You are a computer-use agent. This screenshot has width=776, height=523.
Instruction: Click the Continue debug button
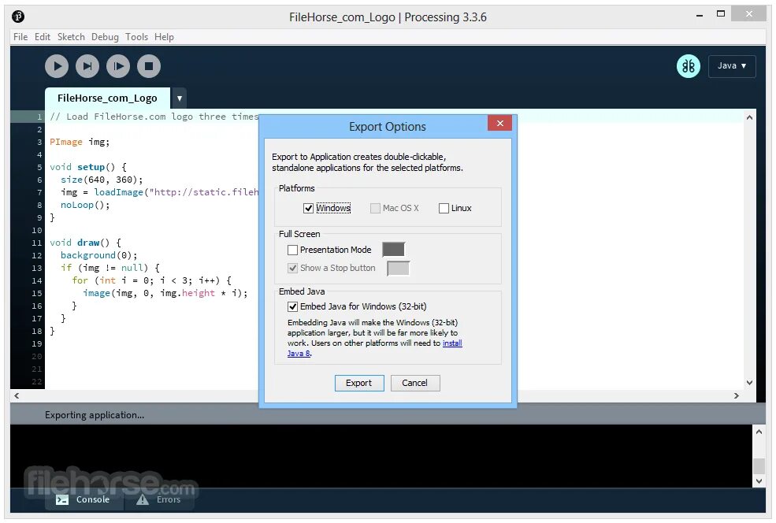[118, 66]
